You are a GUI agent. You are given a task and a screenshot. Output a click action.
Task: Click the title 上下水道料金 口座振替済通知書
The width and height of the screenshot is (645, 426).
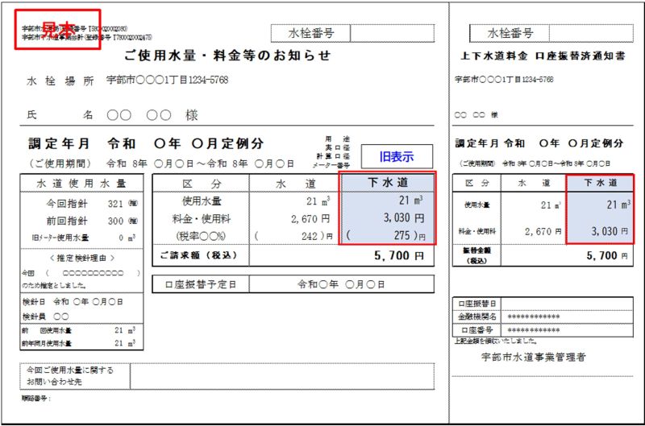[543, 56]
